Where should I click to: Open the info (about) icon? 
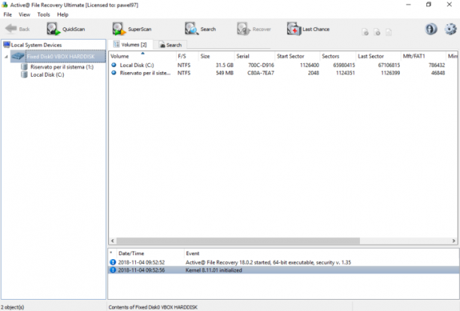tap(431, 29)
